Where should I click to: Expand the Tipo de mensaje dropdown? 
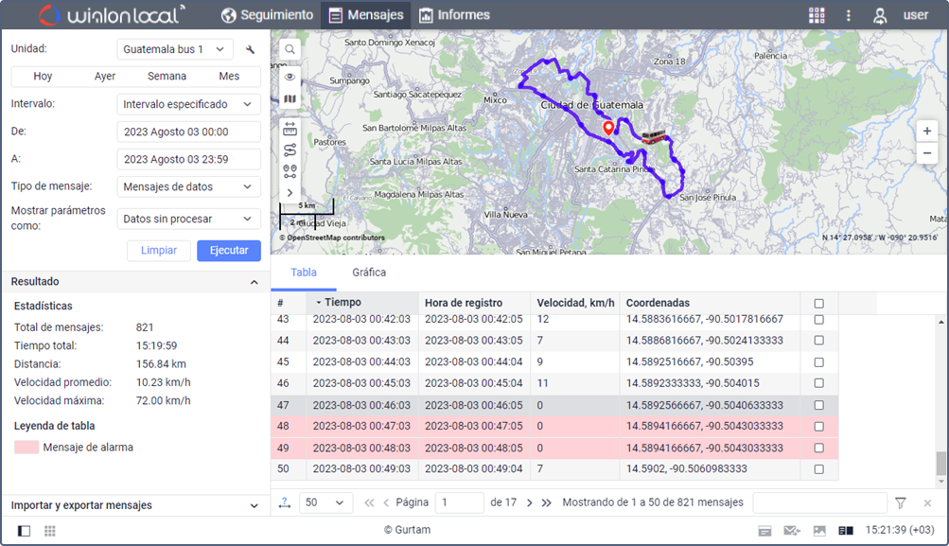tap(188, 187)
